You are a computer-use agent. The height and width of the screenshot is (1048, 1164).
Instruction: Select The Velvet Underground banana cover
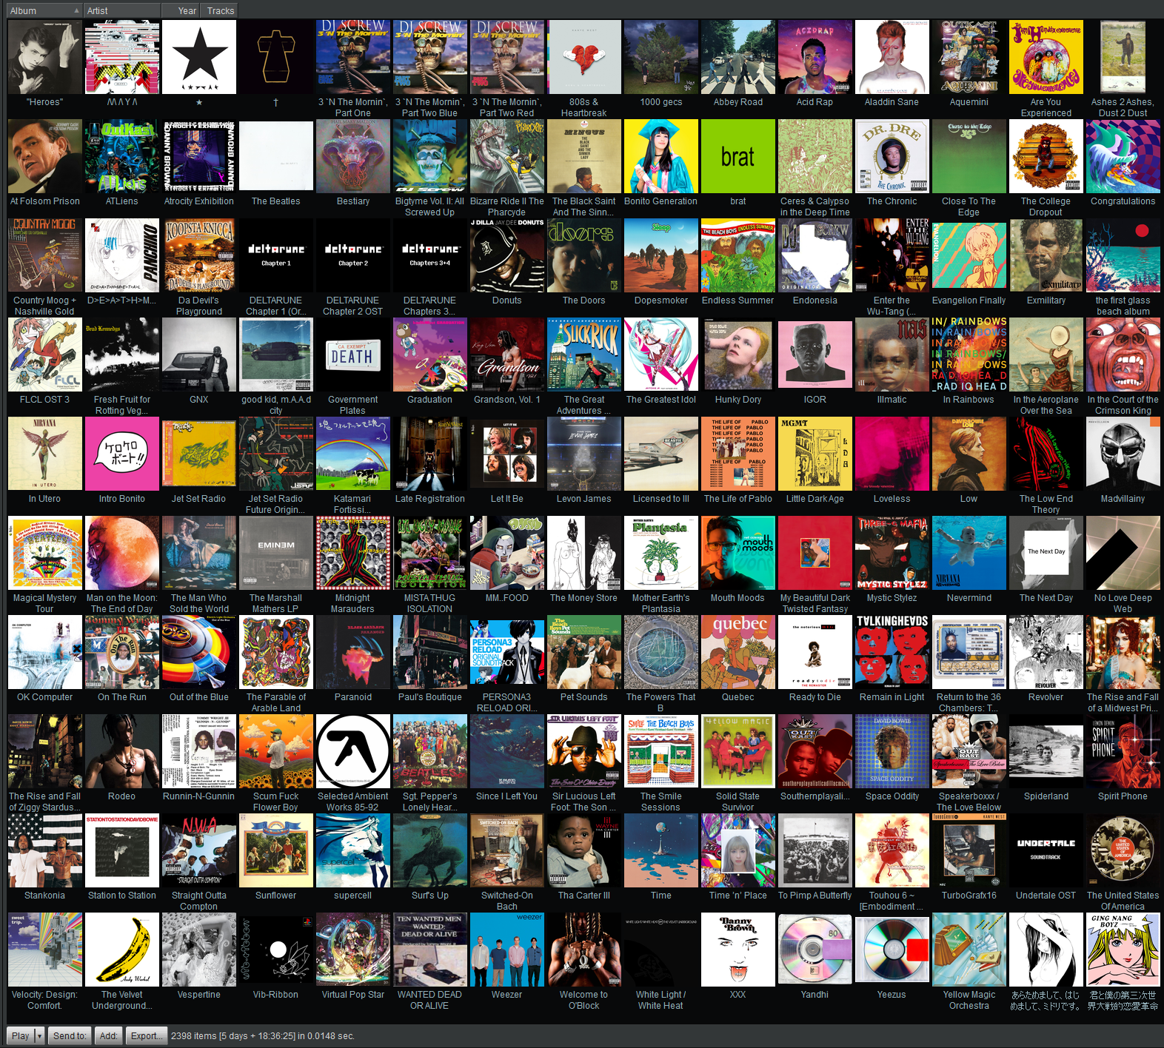122,950
